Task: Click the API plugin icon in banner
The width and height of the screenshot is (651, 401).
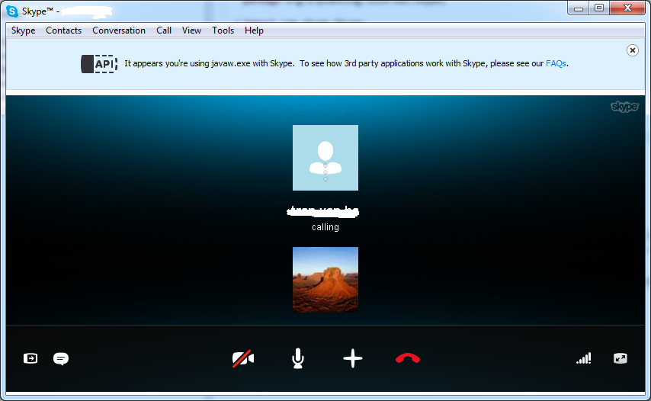Action: (99, 64)
